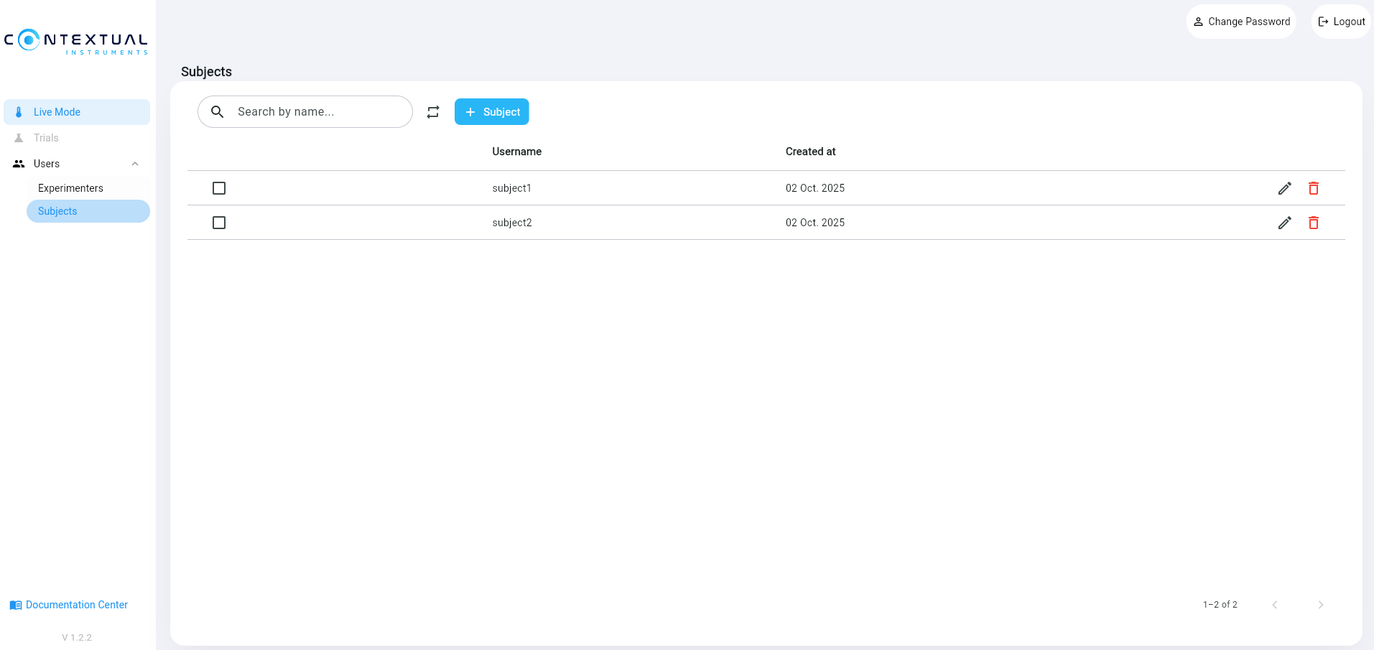Click the refresh arrows icon beside search

433,112
